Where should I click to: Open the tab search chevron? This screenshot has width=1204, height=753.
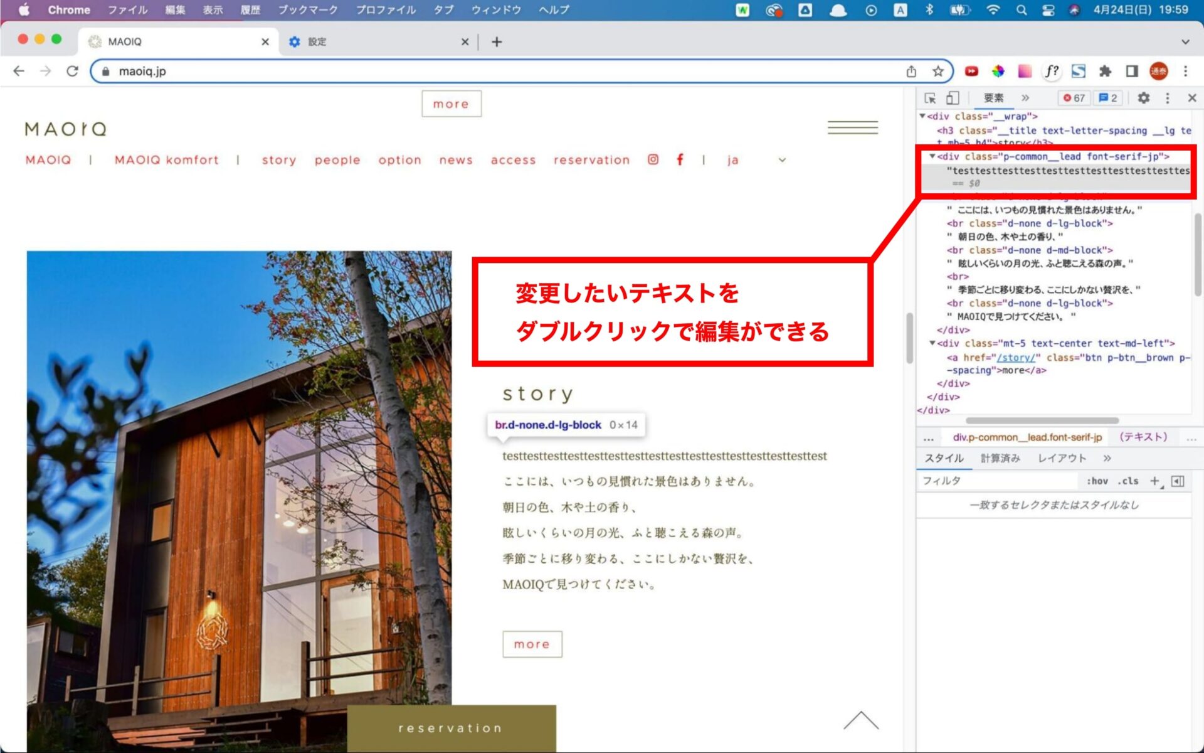point(1185,41)
